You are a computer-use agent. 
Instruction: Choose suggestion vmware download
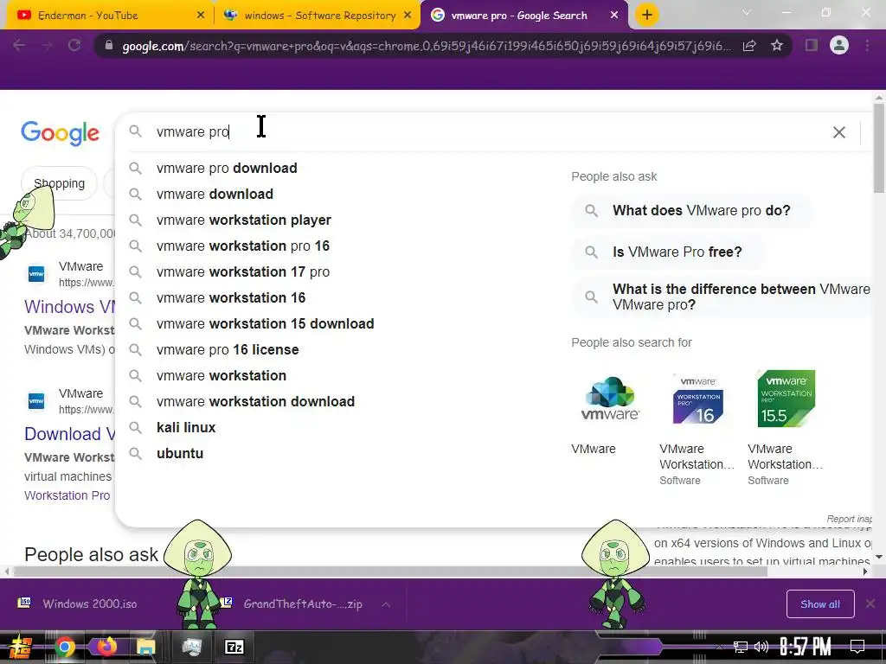[215, 195]
